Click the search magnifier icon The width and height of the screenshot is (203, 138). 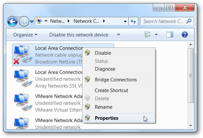click(x=189, y=21)
